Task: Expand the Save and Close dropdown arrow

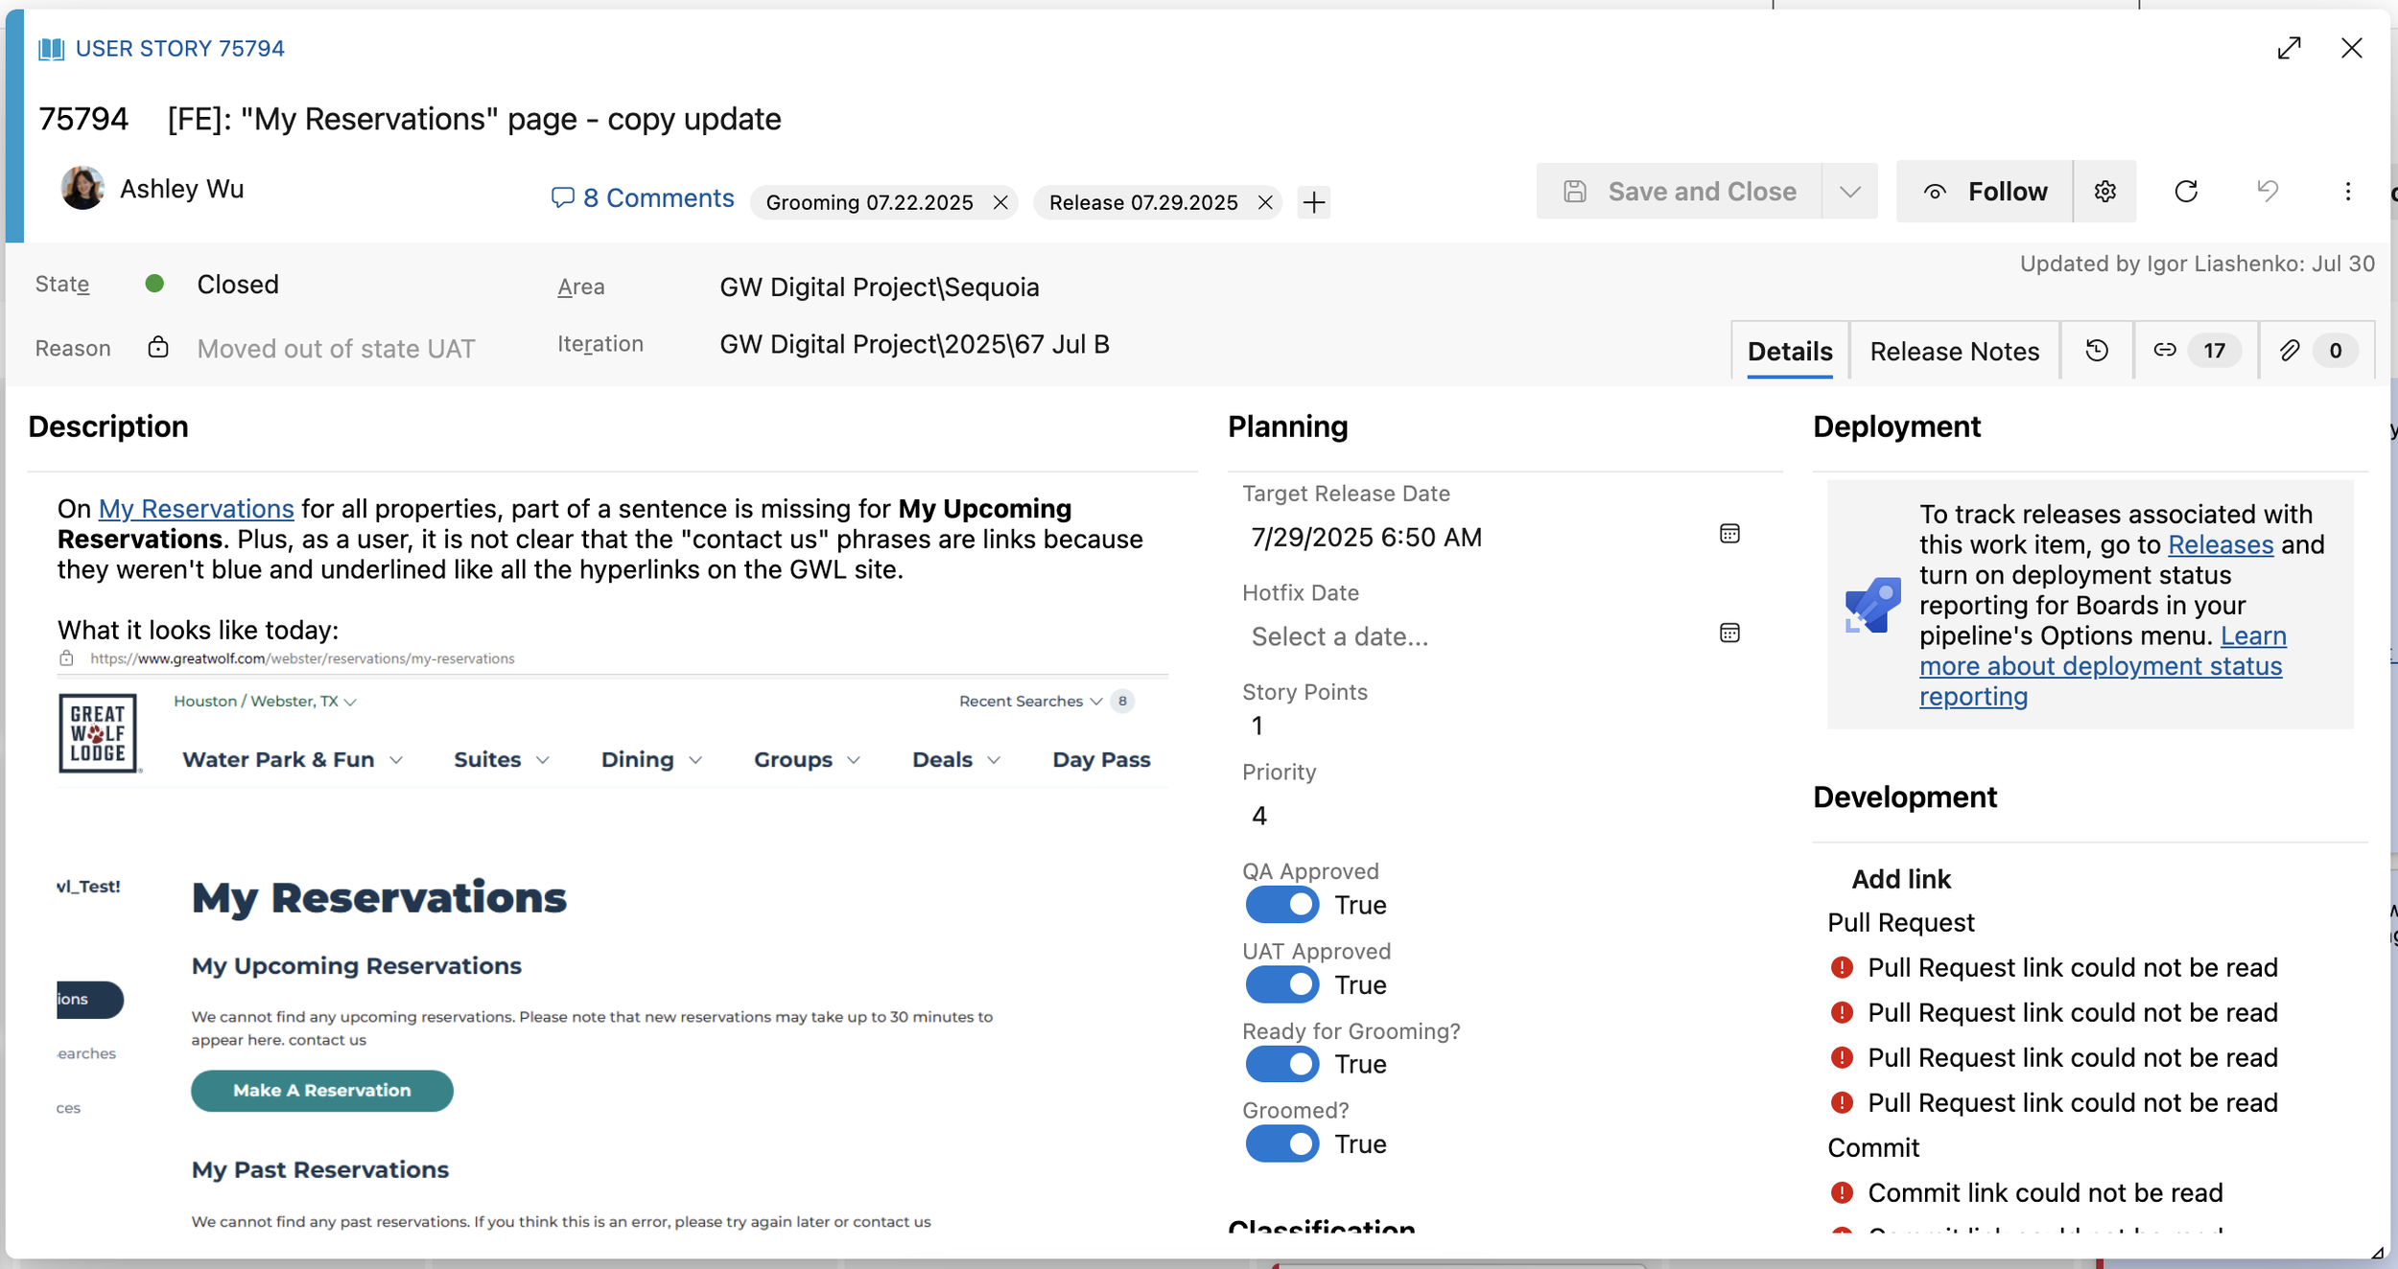Action: tap(1849, 192)
